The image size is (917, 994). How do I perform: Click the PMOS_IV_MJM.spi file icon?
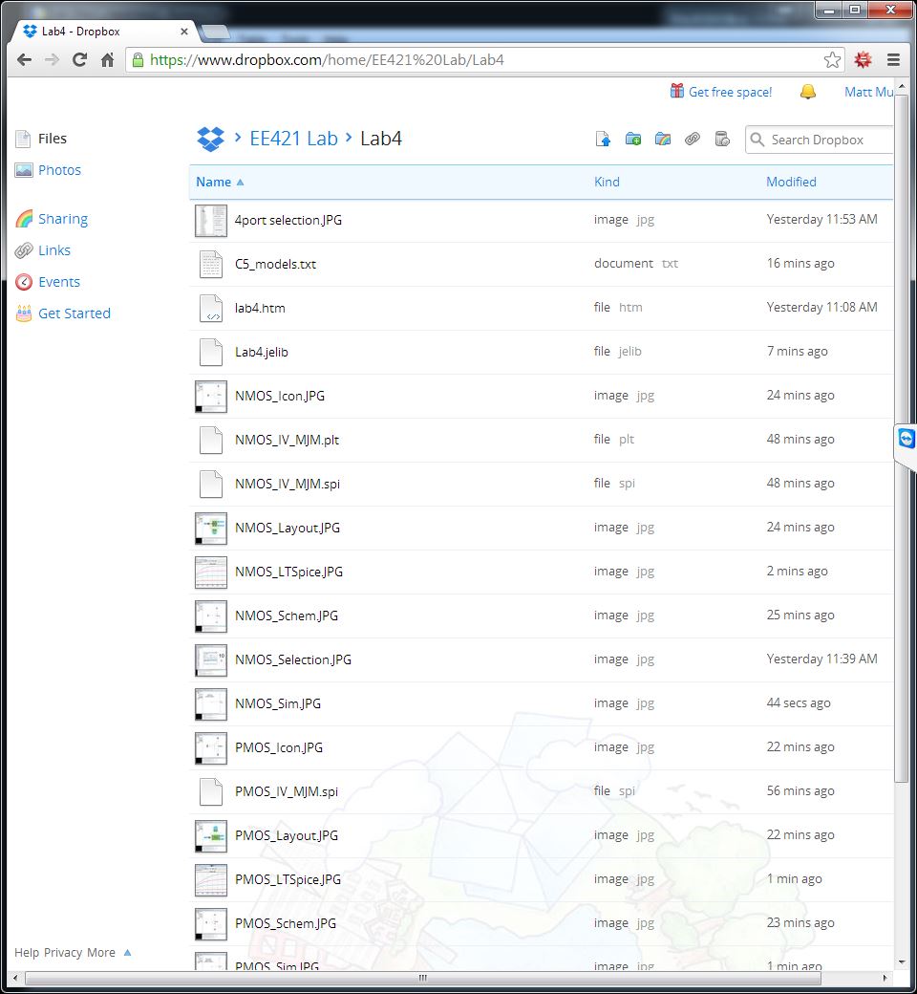click(211, 791)
